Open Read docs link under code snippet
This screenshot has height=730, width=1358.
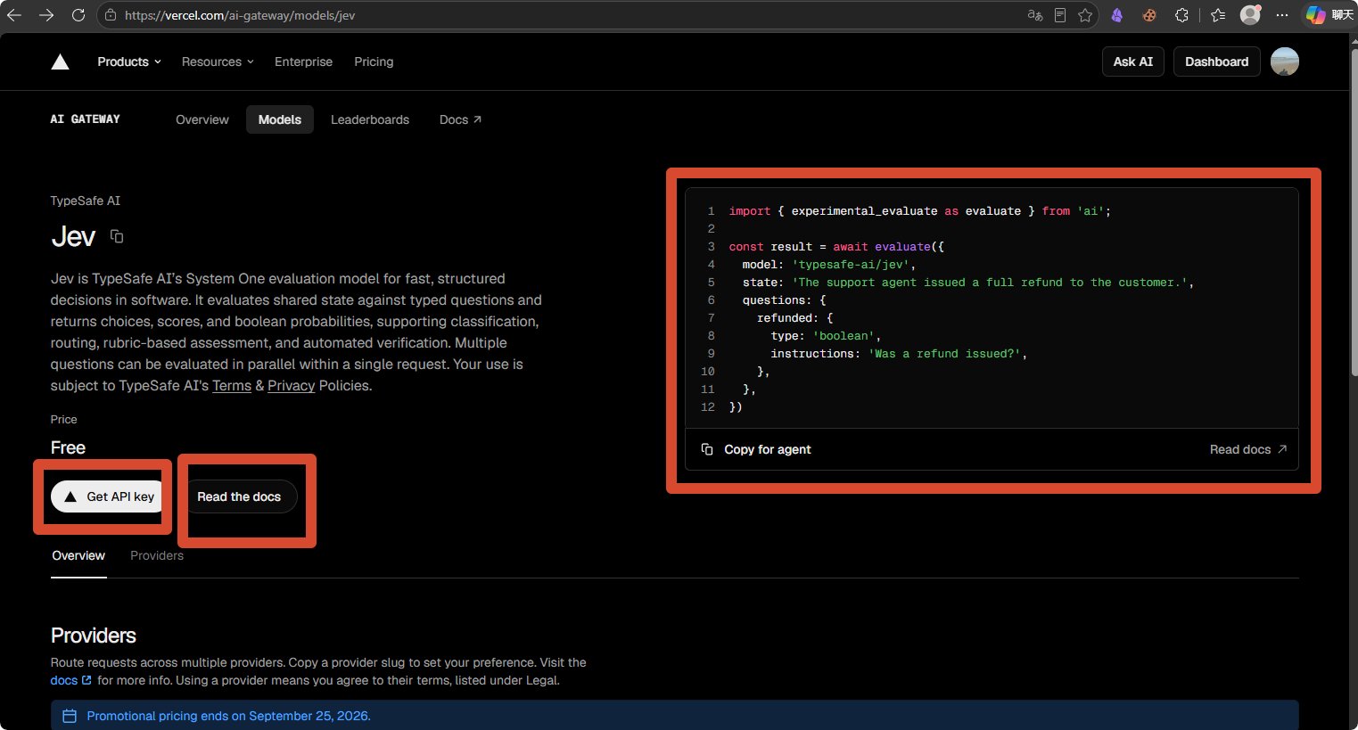pos(1247,449)
